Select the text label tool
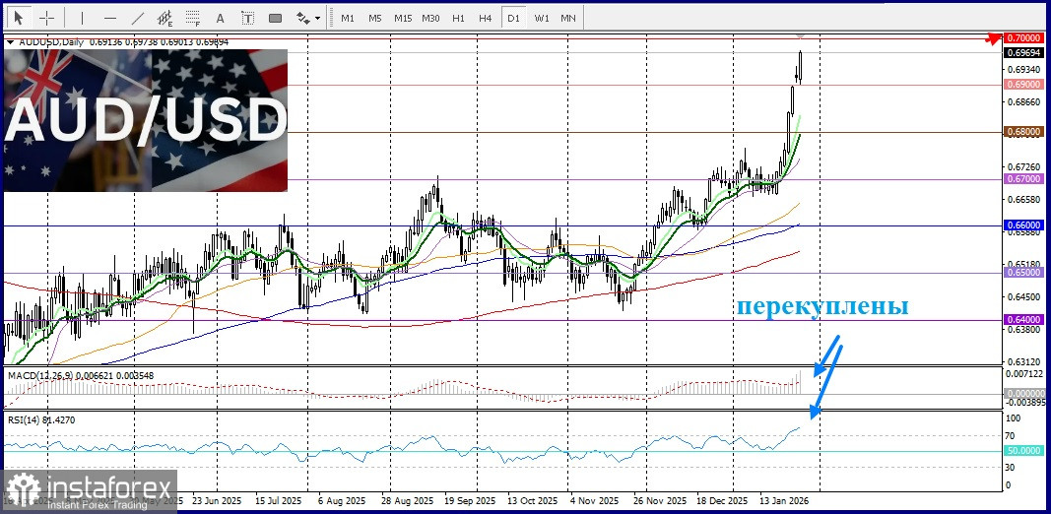Screen dimensions: 1051x514 248,18
